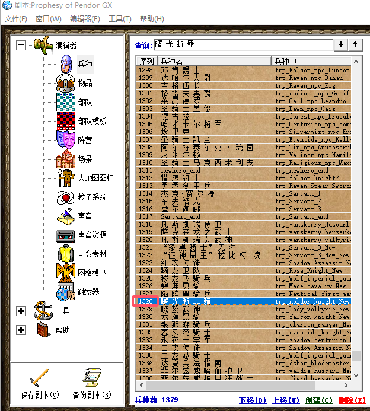Click the 上移(U) move up link
Screen dimensions: 370x411
pyautogui.click(x=286, y=400)
